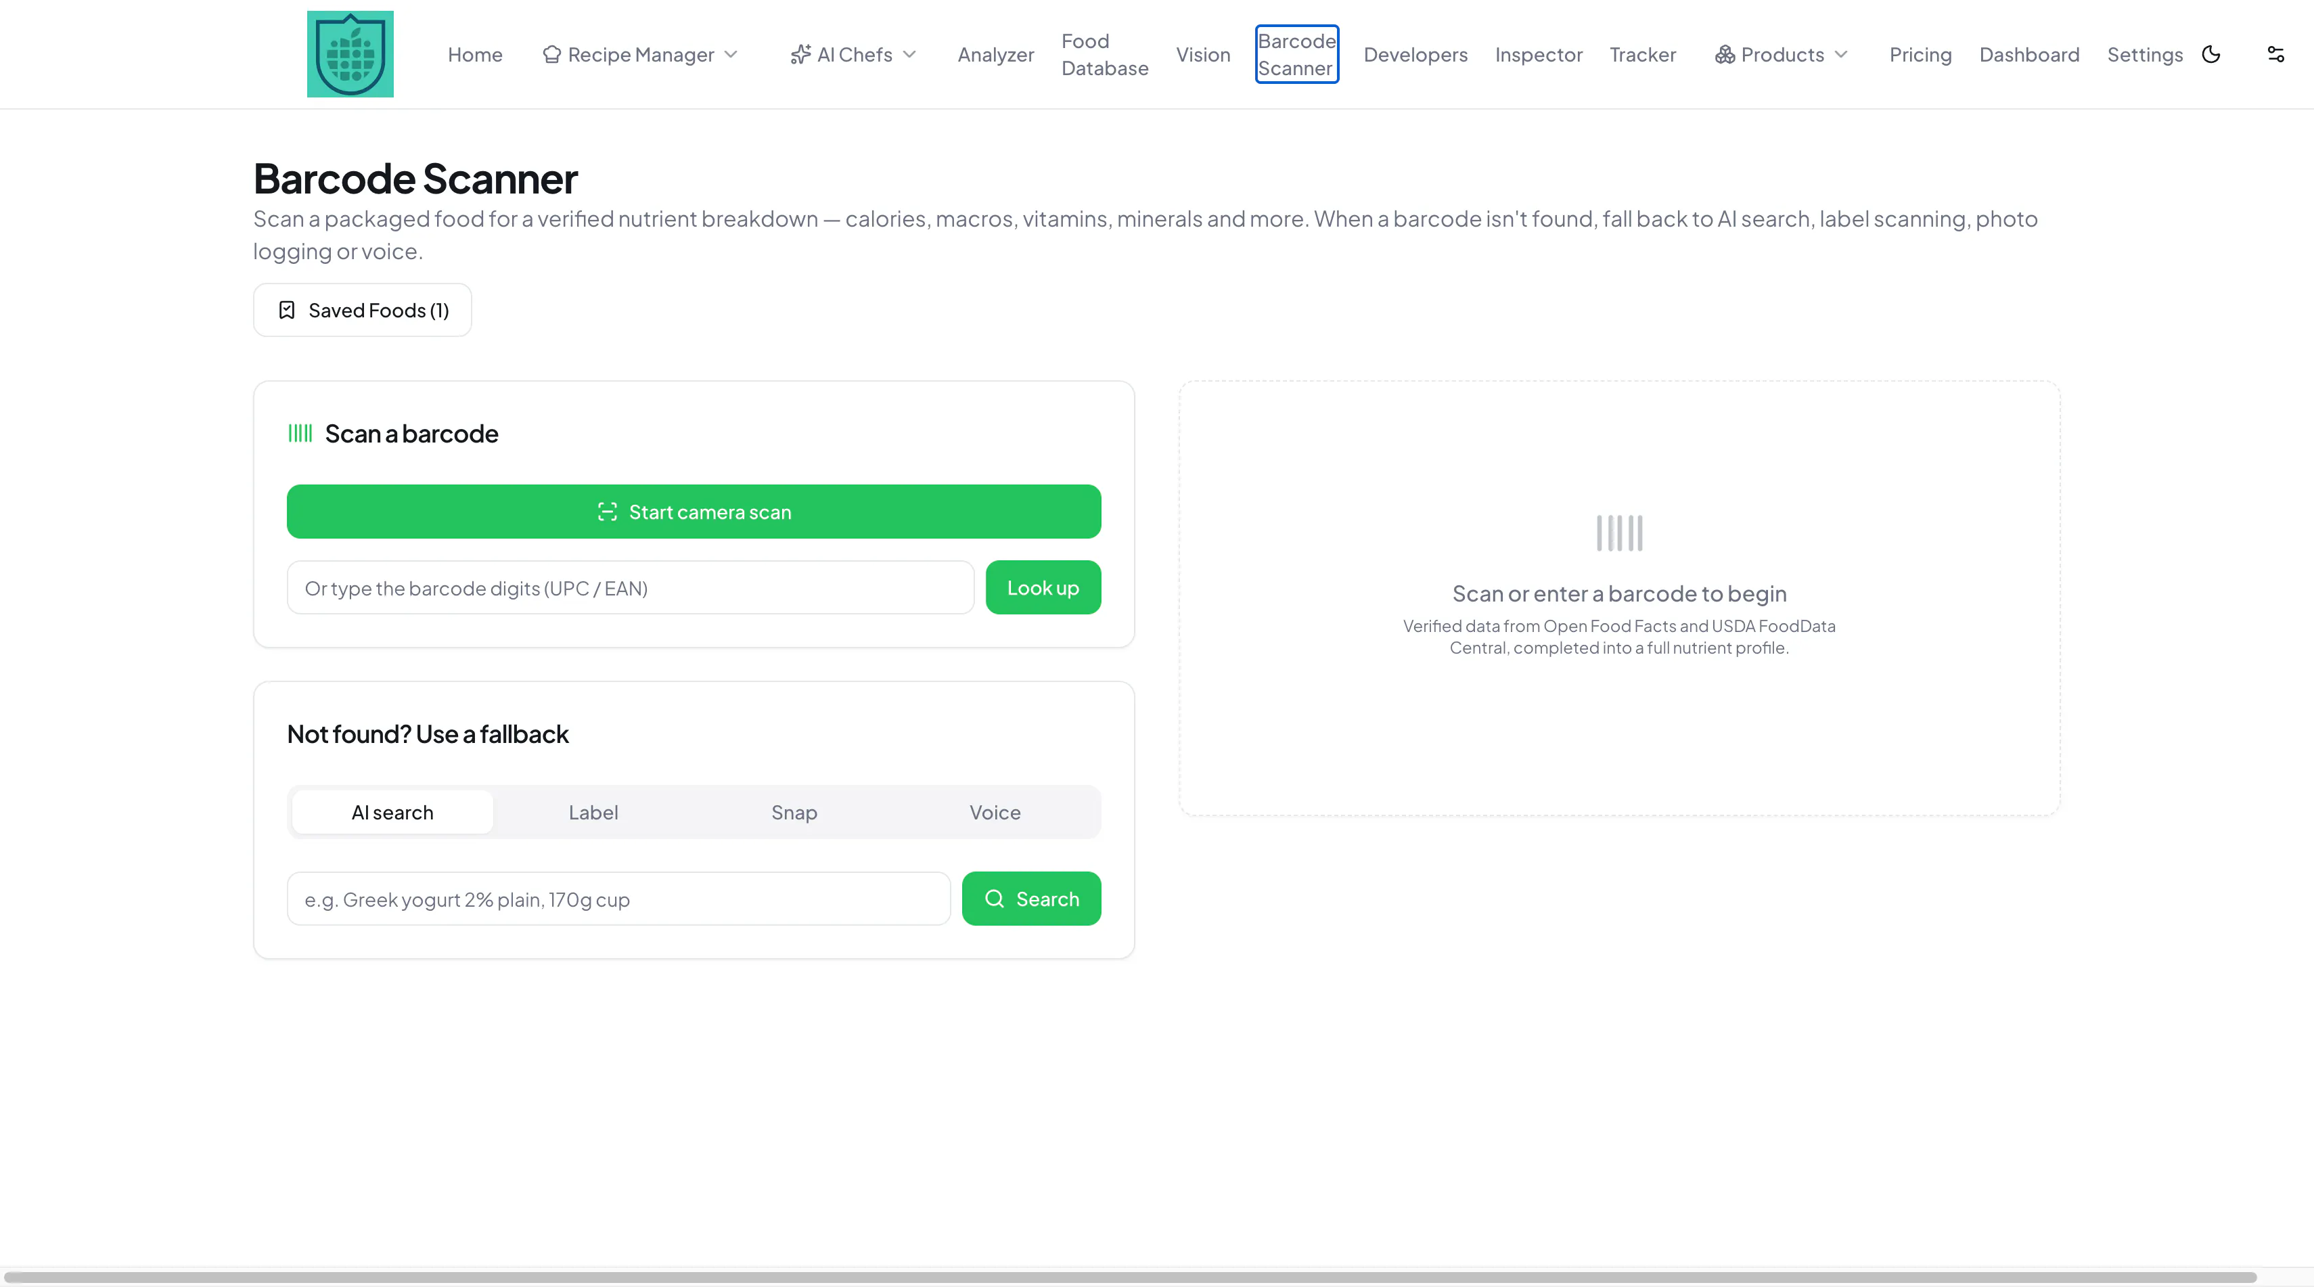Select the AI search fallback tab
This screenshot has height=1287, width=2314.
coord(392,812)
